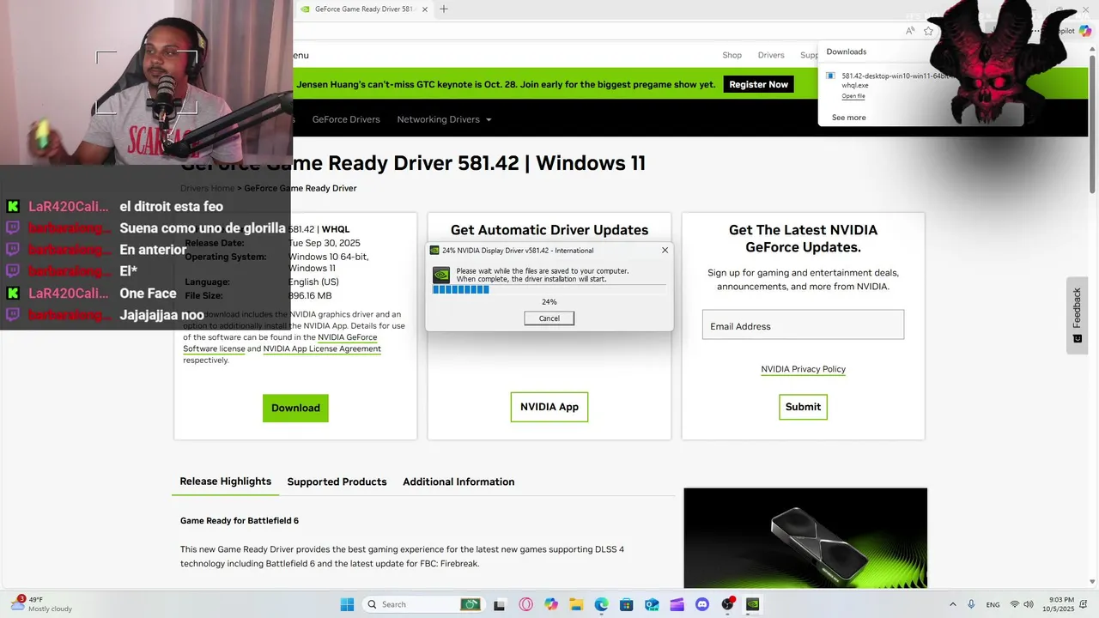Open Microsoft Store from taskbar
The width and height of the screenshot is (1099, 618).
pos(627,604)
